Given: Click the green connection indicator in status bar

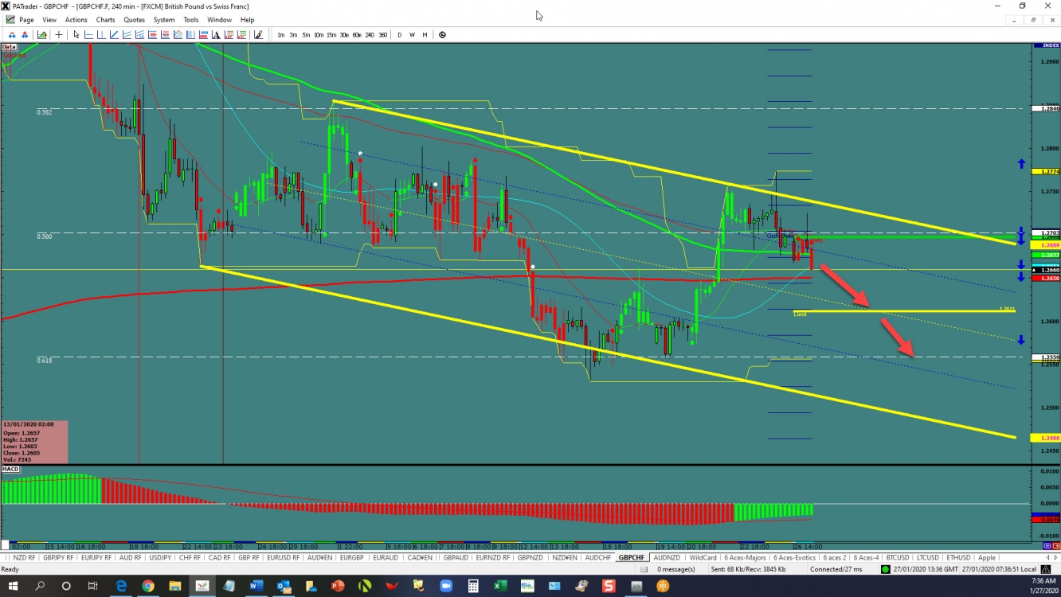Looking at the screenshot, I should 885,568.
